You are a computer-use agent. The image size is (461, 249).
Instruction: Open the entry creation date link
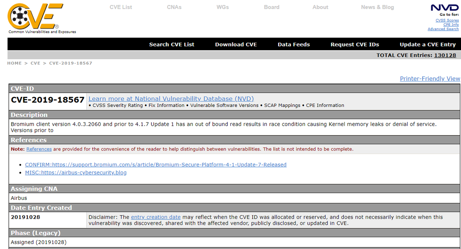point(156,217)
